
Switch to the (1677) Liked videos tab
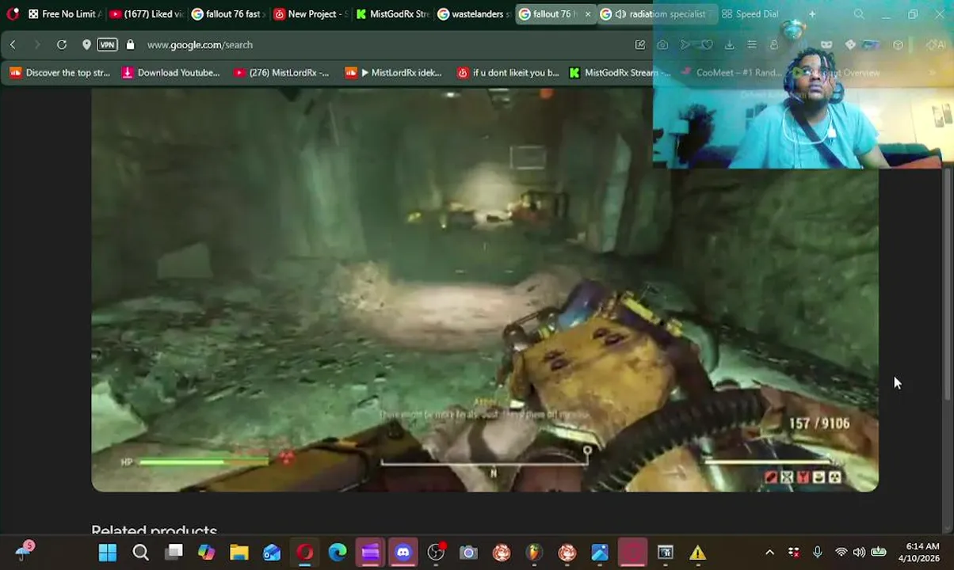pyautogui.click(x=147, y=13)
